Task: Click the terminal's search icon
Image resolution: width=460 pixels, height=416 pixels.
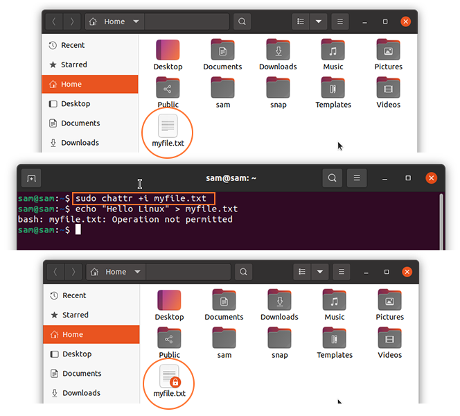Action: [x=333, y=178]
